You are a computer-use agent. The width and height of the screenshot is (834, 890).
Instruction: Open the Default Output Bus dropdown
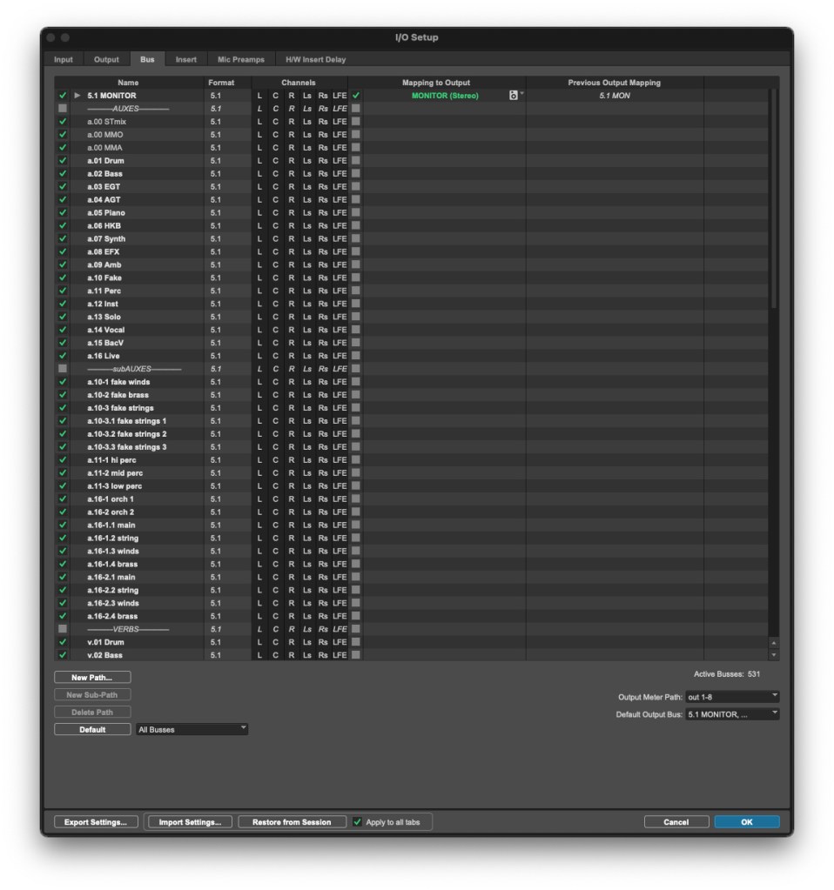731,714
